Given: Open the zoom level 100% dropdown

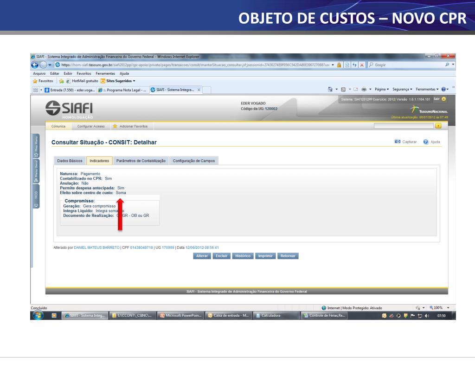Looking at the screenshot, I should (x=448, y=307).
